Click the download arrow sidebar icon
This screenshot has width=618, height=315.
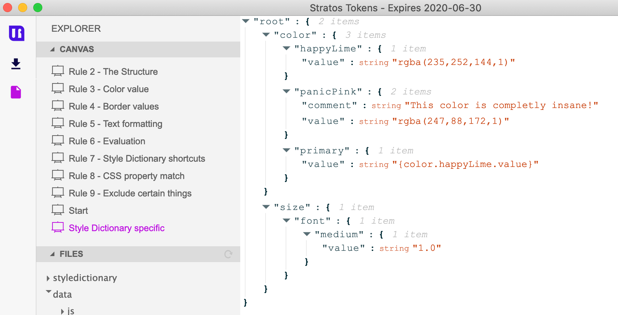[16, 64]
